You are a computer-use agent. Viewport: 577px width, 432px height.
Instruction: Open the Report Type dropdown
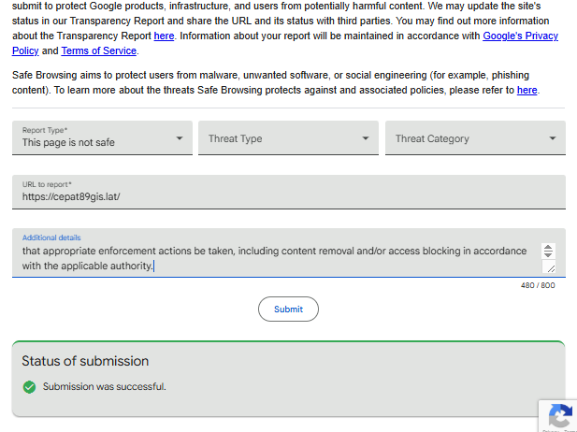pyautogui.click(x=102, y=138)
